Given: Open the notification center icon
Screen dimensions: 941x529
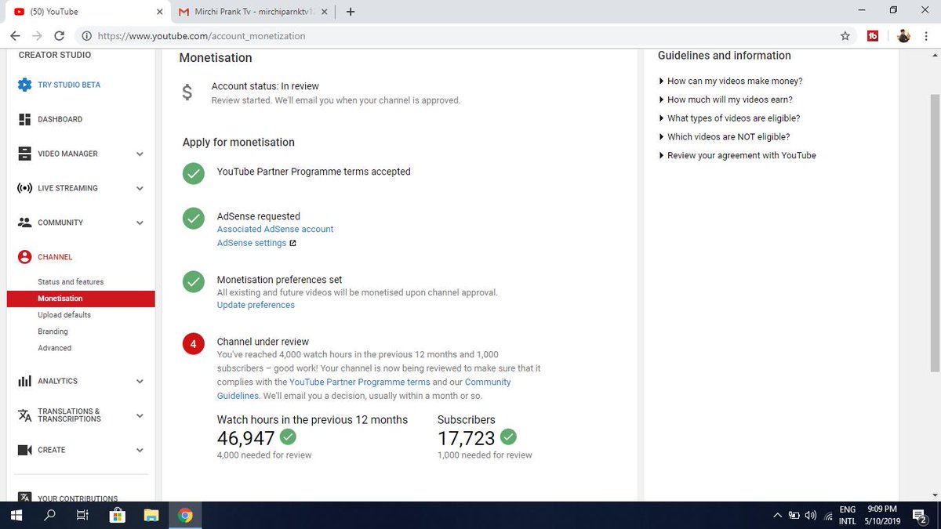Looking at the screenshot, I should [x=920, y=515].
